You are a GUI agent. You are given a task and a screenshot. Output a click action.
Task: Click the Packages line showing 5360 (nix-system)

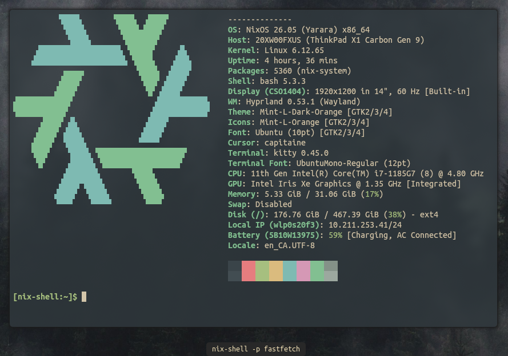pos(289,71)
